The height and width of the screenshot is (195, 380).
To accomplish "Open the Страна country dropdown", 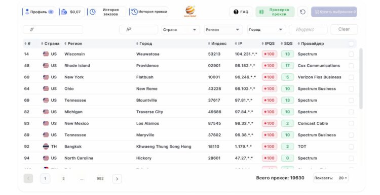I will (x=180, y=29).
